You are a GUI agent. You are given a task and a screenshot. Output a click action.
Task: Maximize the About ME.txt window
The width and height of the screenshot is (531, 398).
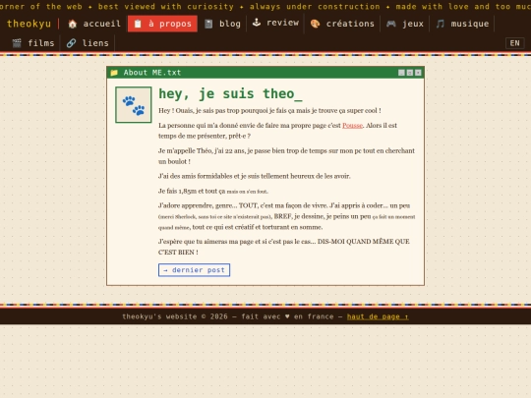[x=410, y=73]
